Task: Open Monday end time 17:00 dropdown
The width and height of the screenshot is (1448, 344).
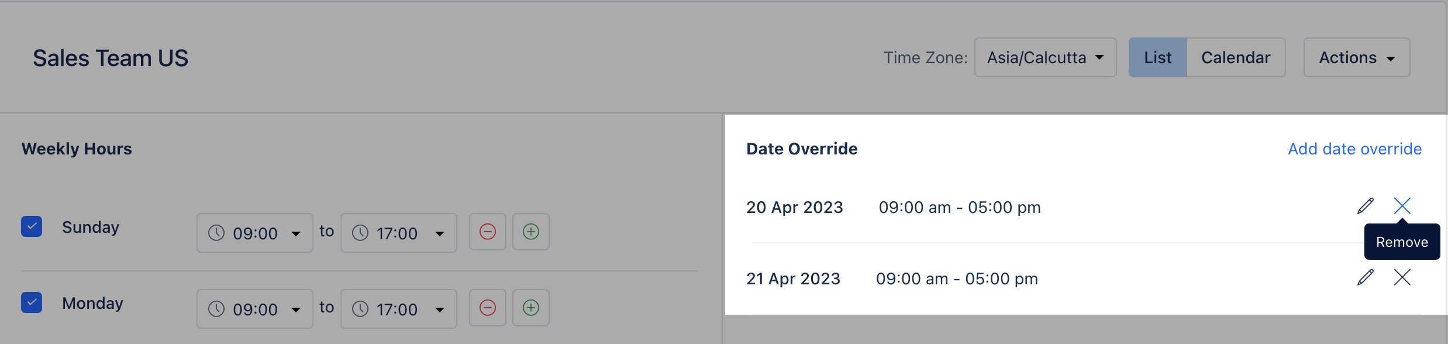Action: [399, 309]
